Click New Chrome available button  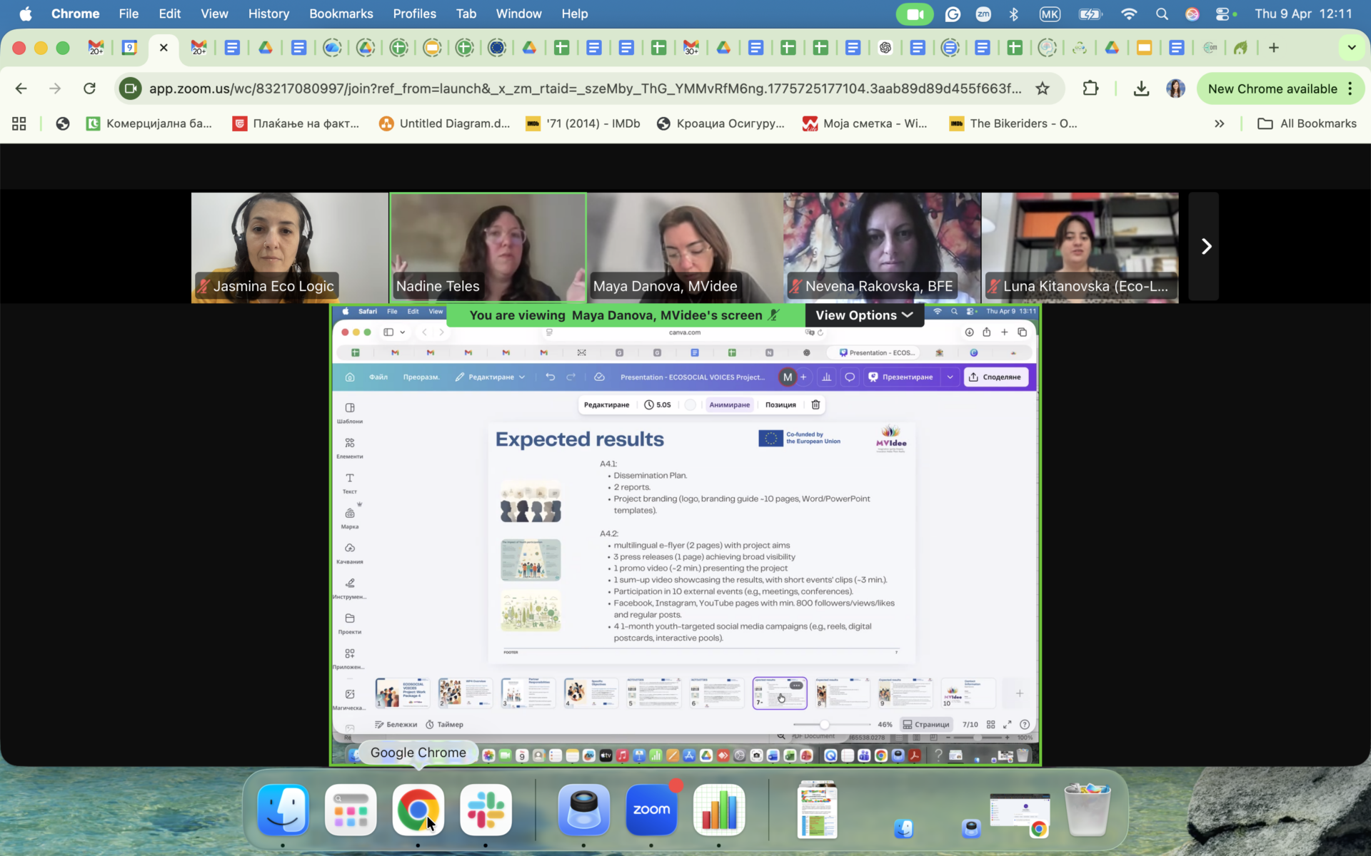coord(1272,88)
